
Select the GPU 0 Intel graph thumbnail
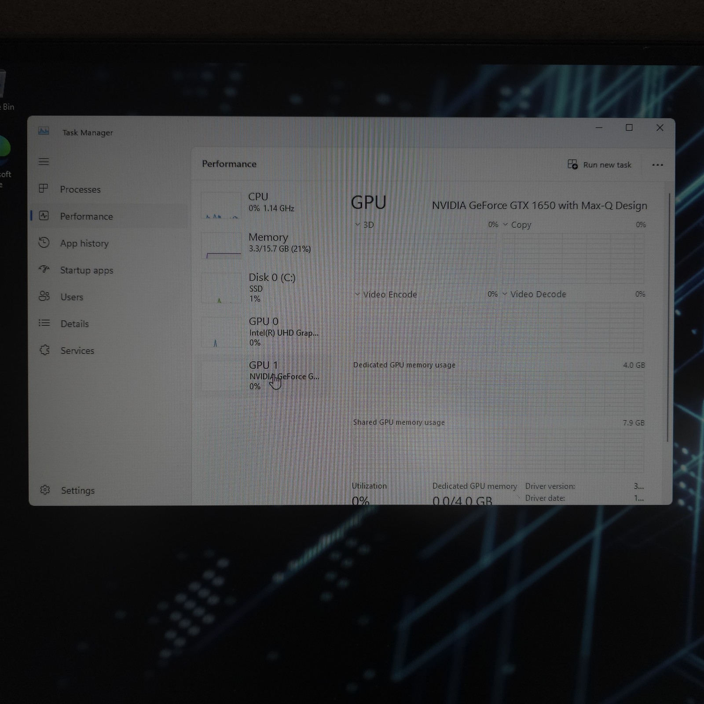pyautogui.click(x=221, y=332)
